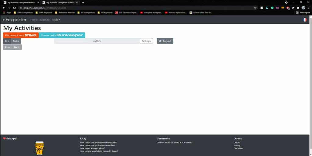This screenshot has height=156, width=312.
Task: Click the French flag language icon
Action: 305,20
